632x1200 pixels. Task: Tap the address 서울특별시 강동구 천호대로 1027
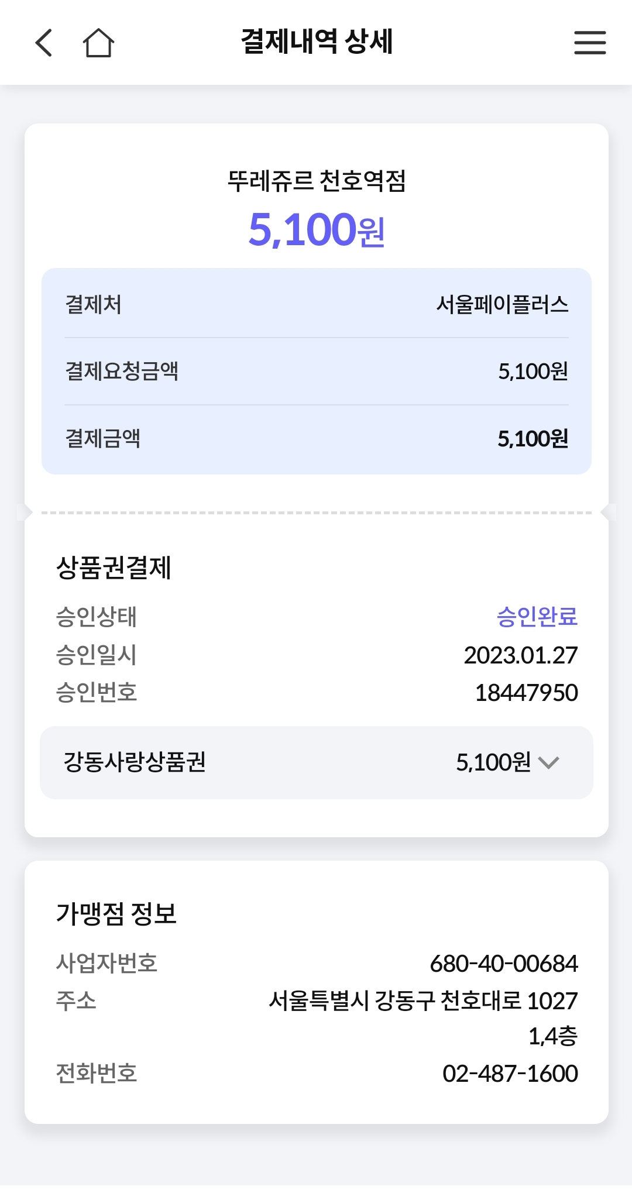tap(423, 1001)
